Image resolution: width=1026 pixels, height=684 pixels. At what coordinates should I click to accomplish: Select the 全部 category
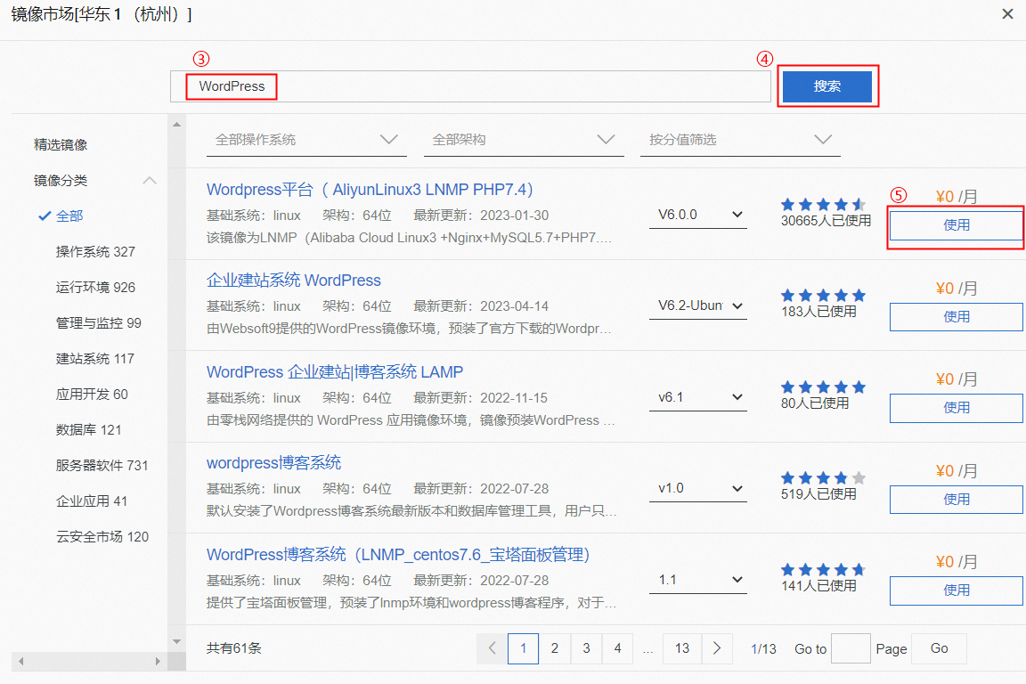pos(69,216)
